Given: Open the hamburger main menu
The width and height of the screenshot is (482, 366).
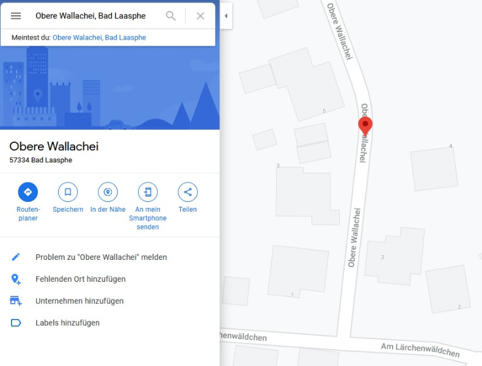Looking at the screenshot, I should pos(16,16).
